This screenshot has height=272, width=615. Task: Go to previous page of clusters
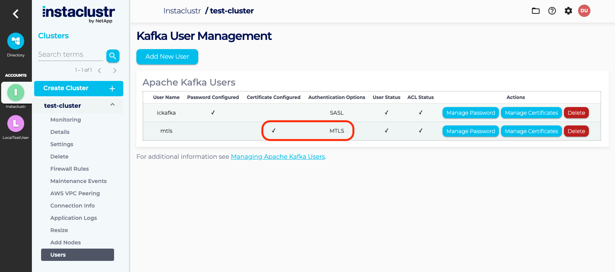(99, 71)
